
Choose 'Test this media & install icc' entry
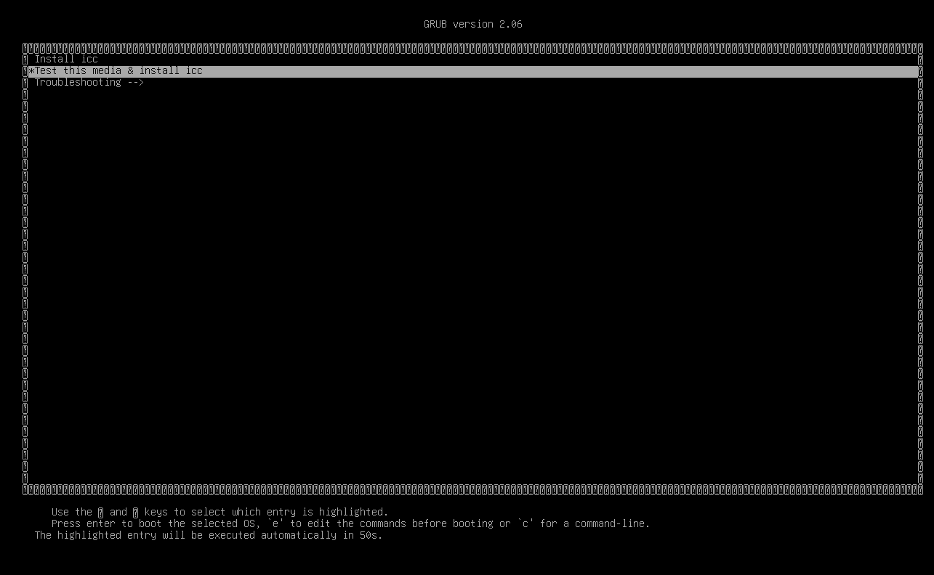coord(473,71)
